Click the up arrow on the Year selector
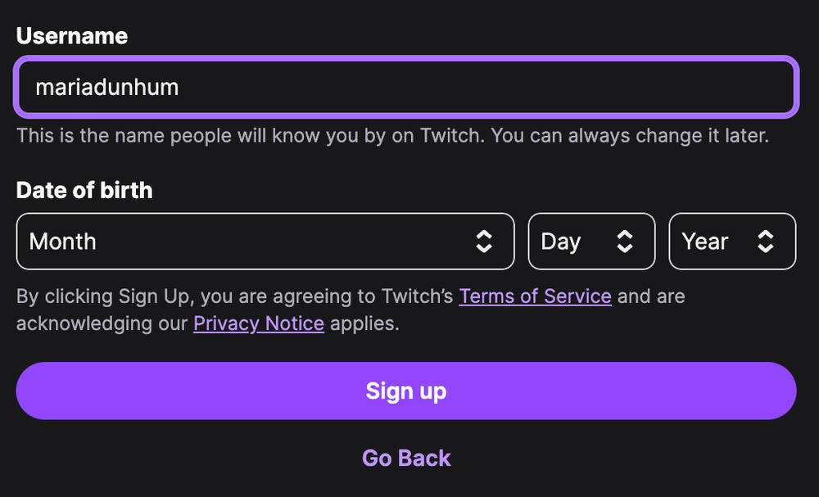819x497 pixels. pos(766,235)
